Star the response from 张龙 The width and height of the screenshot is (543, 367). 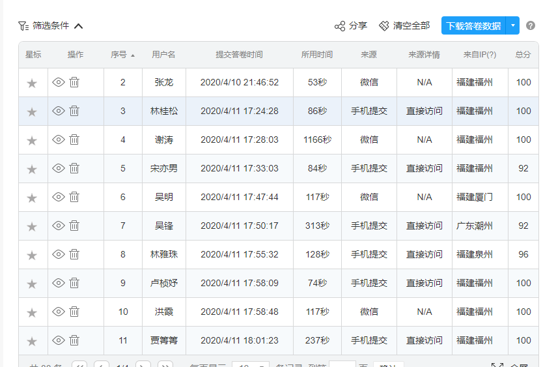click(x=32, y=83)
